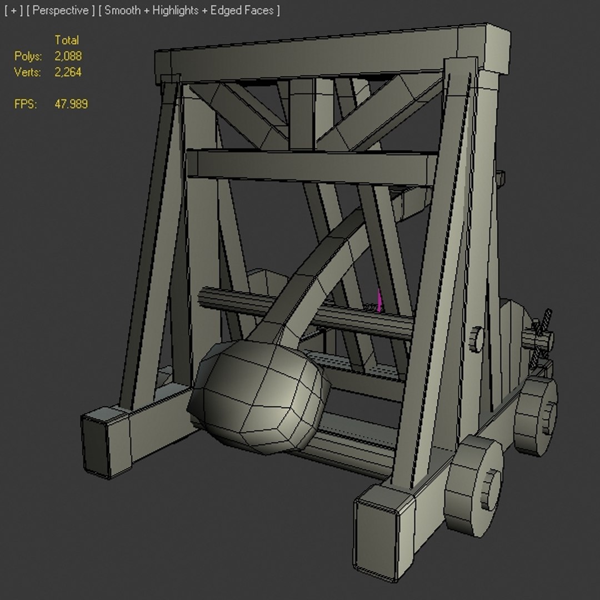Open the [+] viewport general menu
The width and height of the screenshot is (600, 600).
(x=14, y=11)
